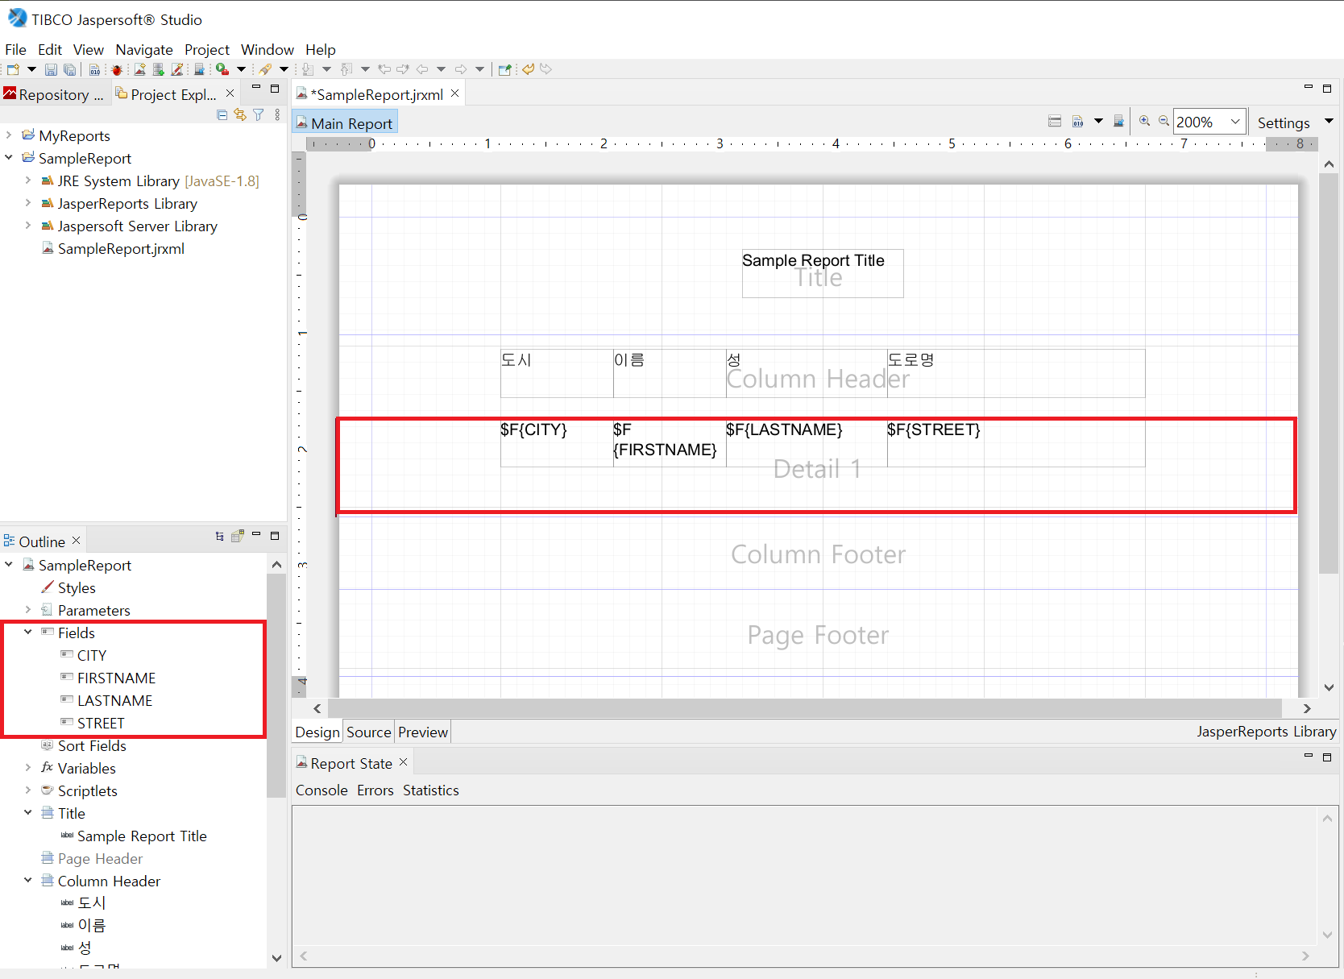Click the Compile report icon in main toolbar
The width and height of the screenshot is (1344, 979).
click(x=94, y=69)
